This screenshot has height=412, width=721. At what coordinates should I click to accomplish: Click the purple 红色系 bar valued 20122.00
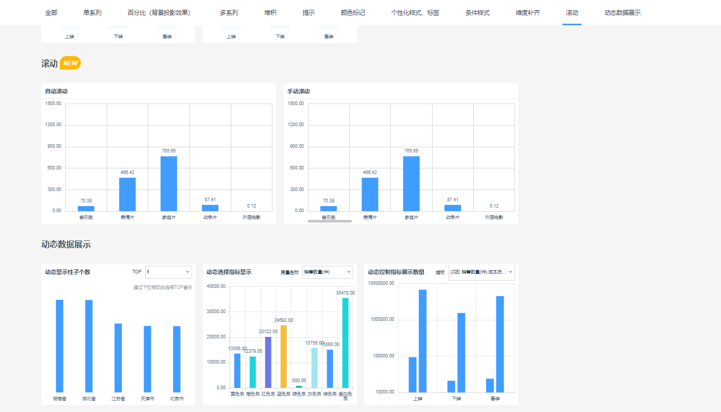pyautogui.click(x=268, y=362)
